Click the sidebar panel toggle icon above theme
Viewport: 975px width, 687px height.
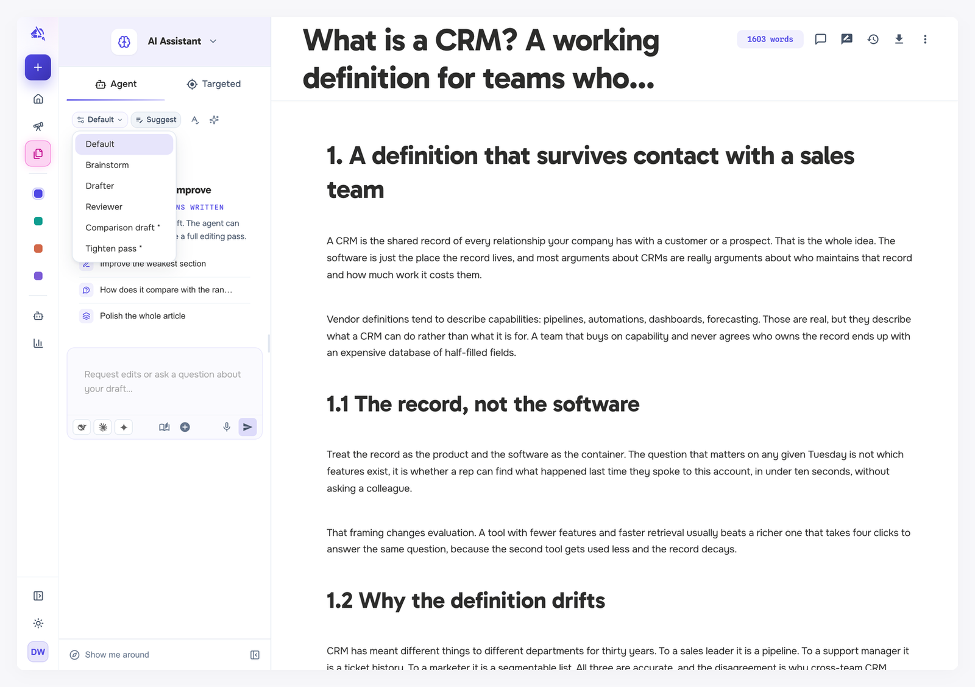38,596
